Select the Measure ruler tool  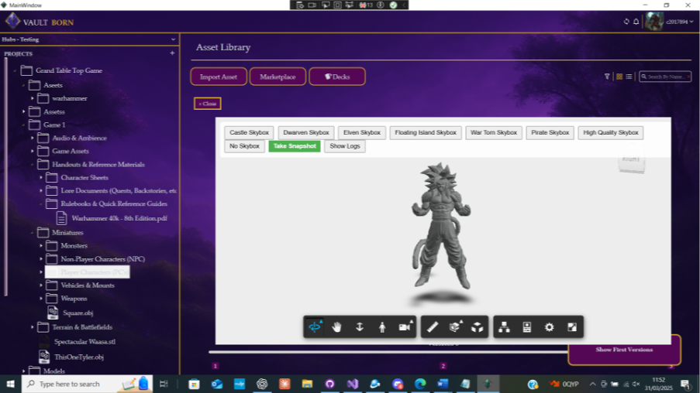[x=432, y=327]
